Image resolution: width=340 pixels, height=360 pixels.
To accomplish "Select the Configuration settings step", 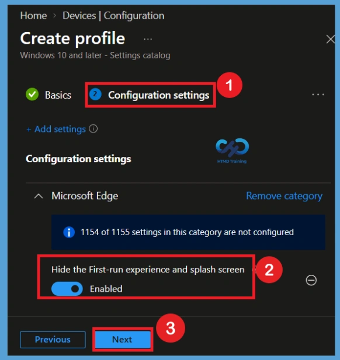I will pyautogui.click(x=150, y=95).
